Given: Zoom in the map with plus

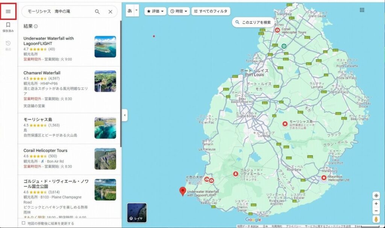Looking at the screenshot, I should pyautogui.click(x=376, y=204).
